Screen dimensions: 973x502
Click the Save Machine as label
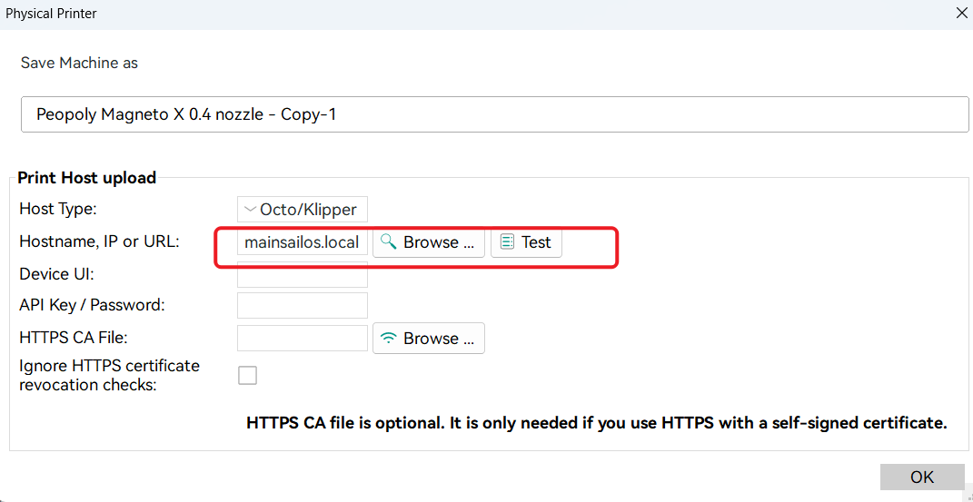click(x=79, y=63)
